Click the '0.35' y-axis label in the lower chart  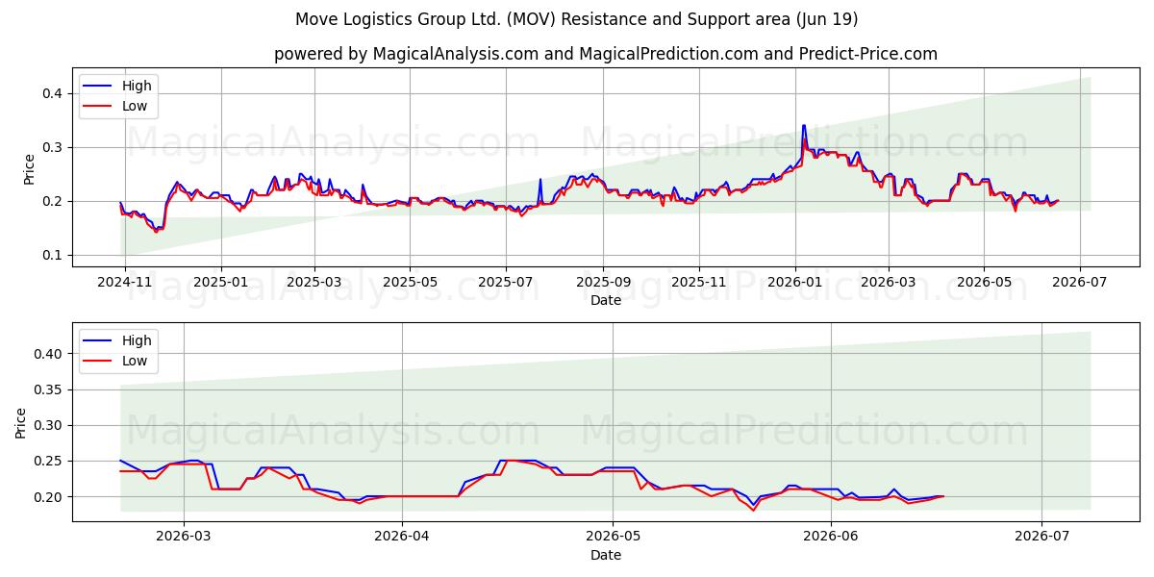pos(50,389)
